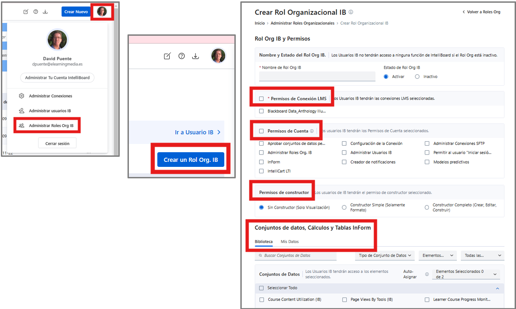Viewport: 516px width, 309px height.
Task: Click the Nombre de Rol Org IB input field
Action: coord(317,76)
